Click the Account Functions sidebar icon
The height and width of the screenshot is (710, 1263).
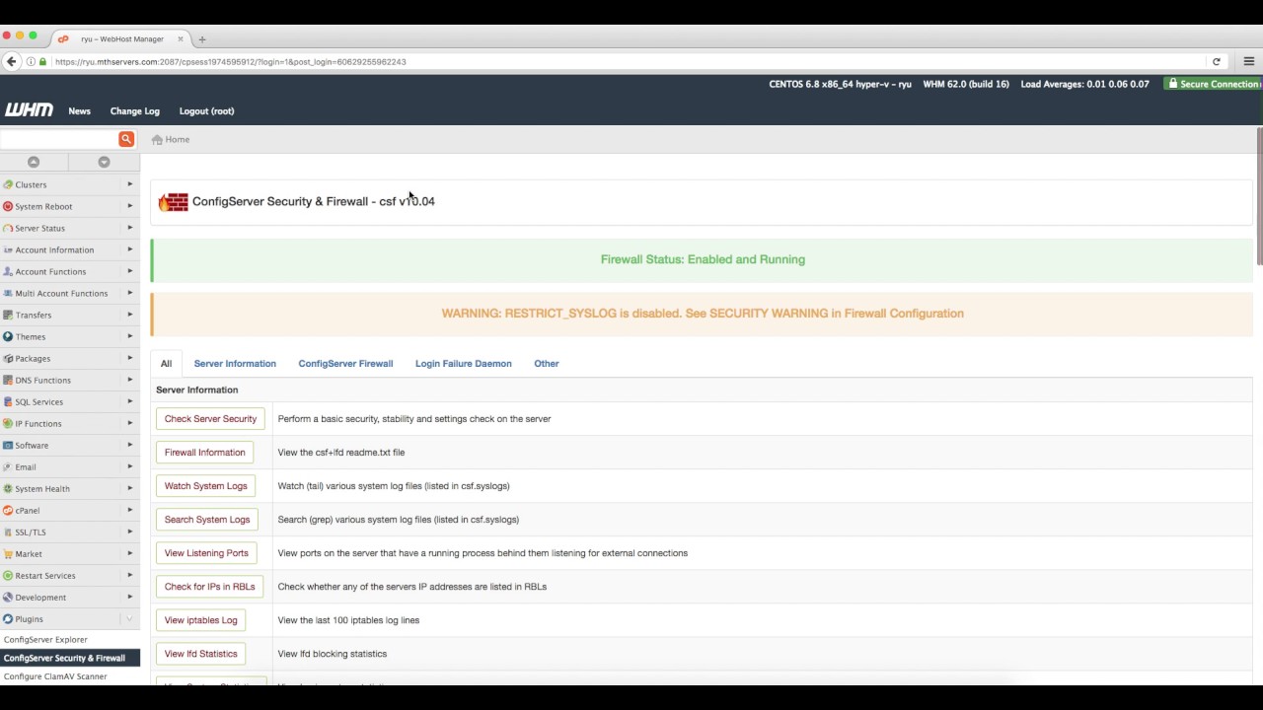[8, 271]
